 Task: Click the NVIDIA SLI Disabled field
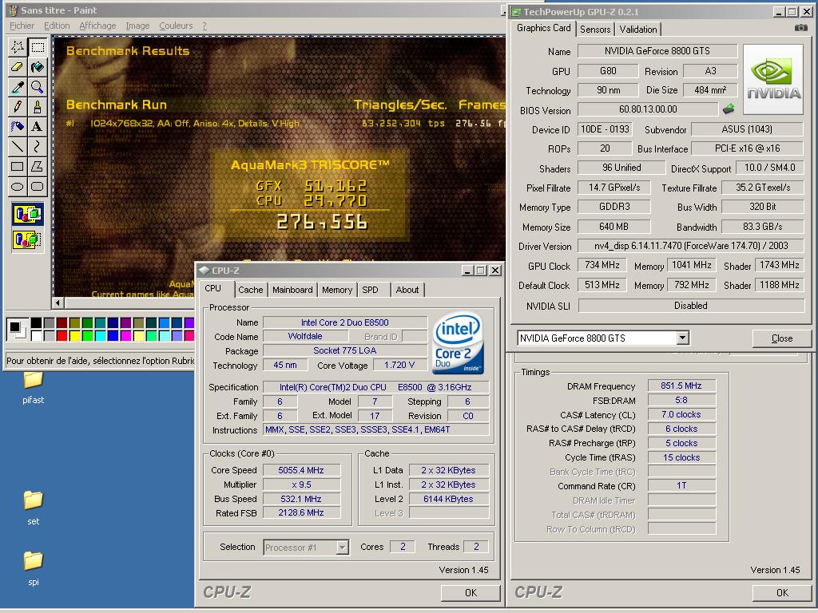pos(691,306)
